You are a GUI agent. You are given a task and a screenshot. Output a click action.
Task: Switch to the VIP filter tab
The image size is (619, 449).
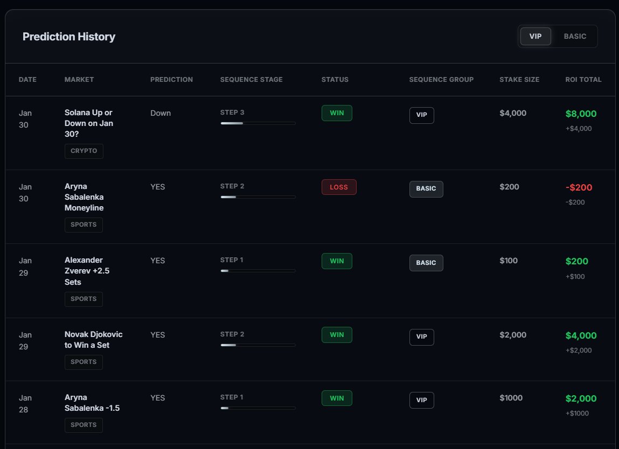pyautogui.click(x=535, y=36)
